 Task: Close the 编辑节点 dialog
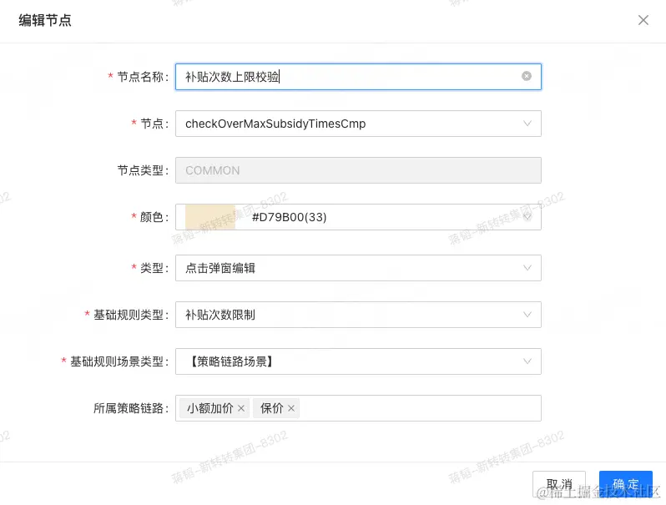643,20
